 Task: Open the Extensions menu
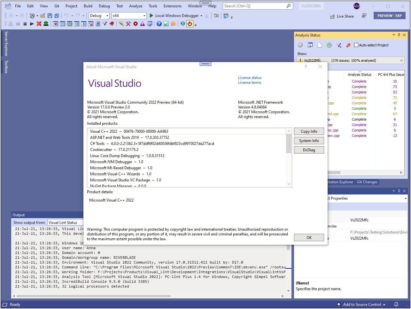pos(172,6)
